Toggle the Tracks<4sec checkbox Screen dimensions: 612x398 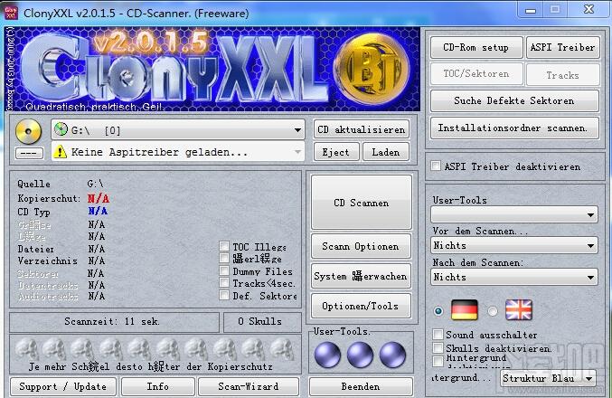point(224,282)
